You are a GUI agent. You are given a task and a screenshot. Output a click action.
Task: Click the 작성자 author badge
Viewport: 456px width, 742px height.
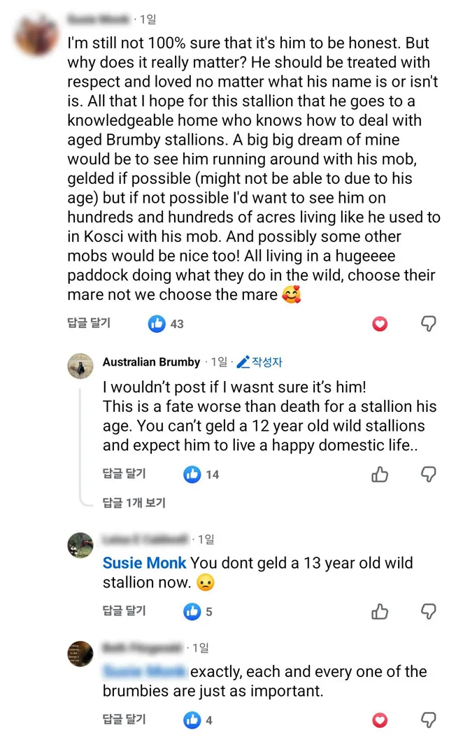click(x=259, y=362)
